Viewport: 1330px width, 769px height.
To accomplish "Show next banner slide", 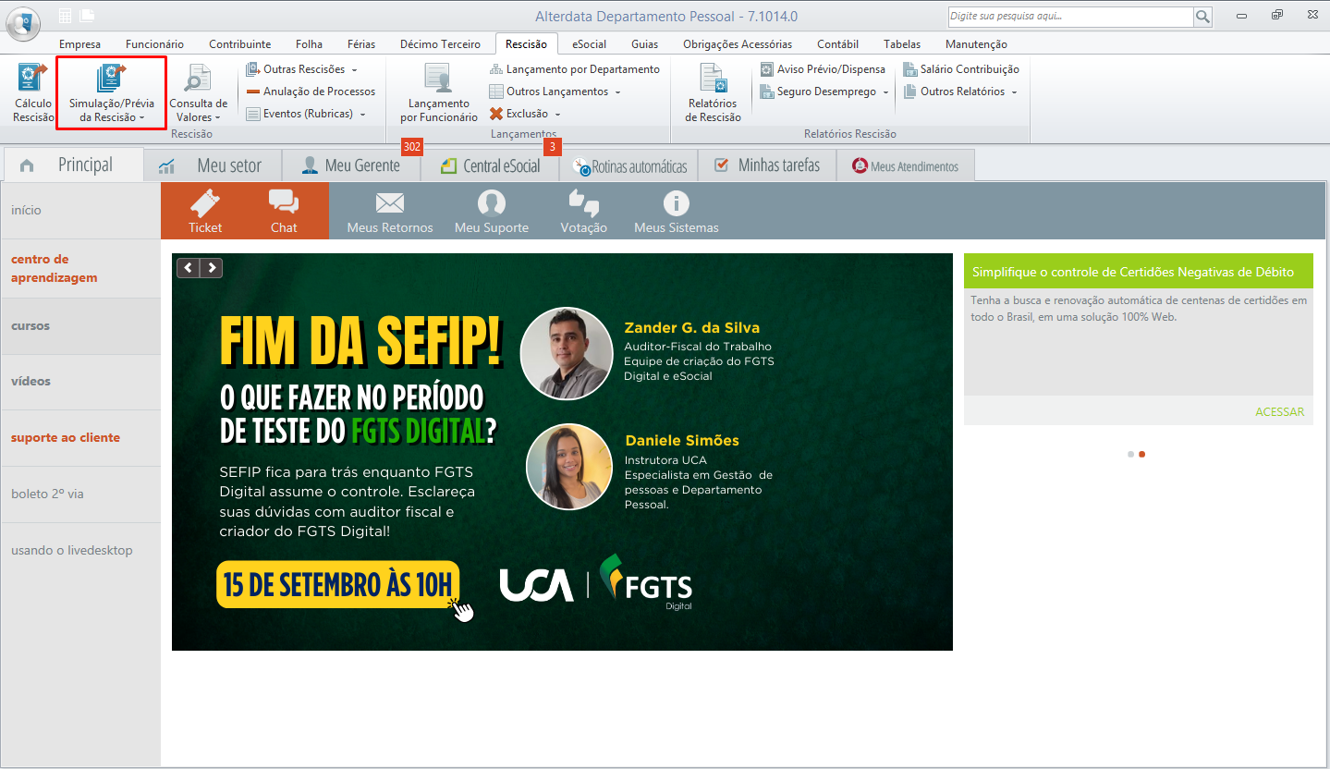I will [212, 268].
